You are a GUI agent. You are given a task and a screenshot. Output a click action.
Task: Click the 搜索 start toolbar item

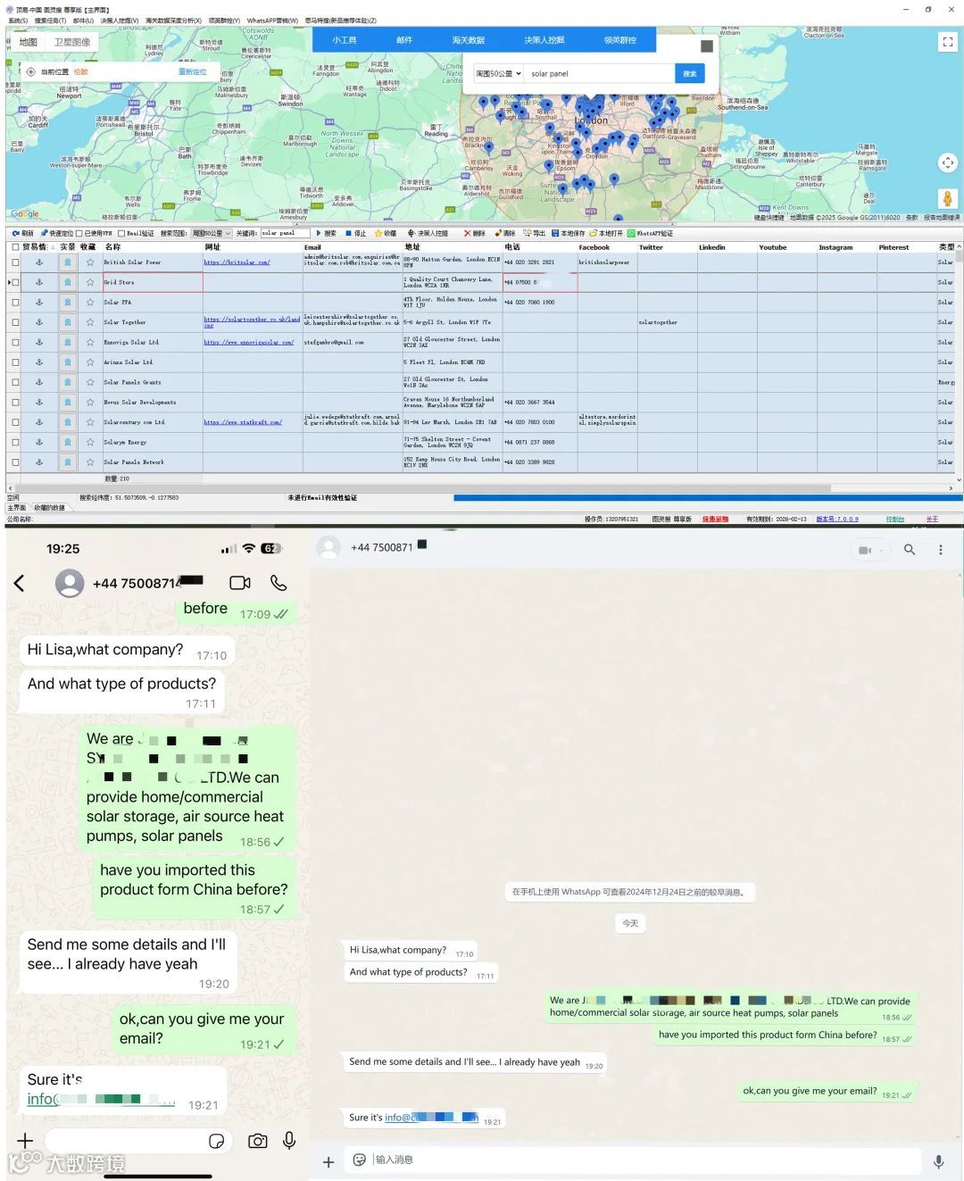pos(326,233)
